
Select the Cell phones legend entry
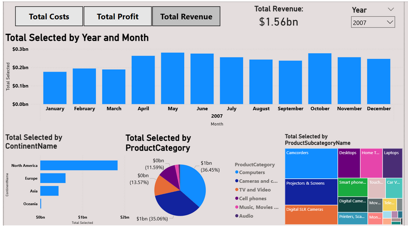252,199
